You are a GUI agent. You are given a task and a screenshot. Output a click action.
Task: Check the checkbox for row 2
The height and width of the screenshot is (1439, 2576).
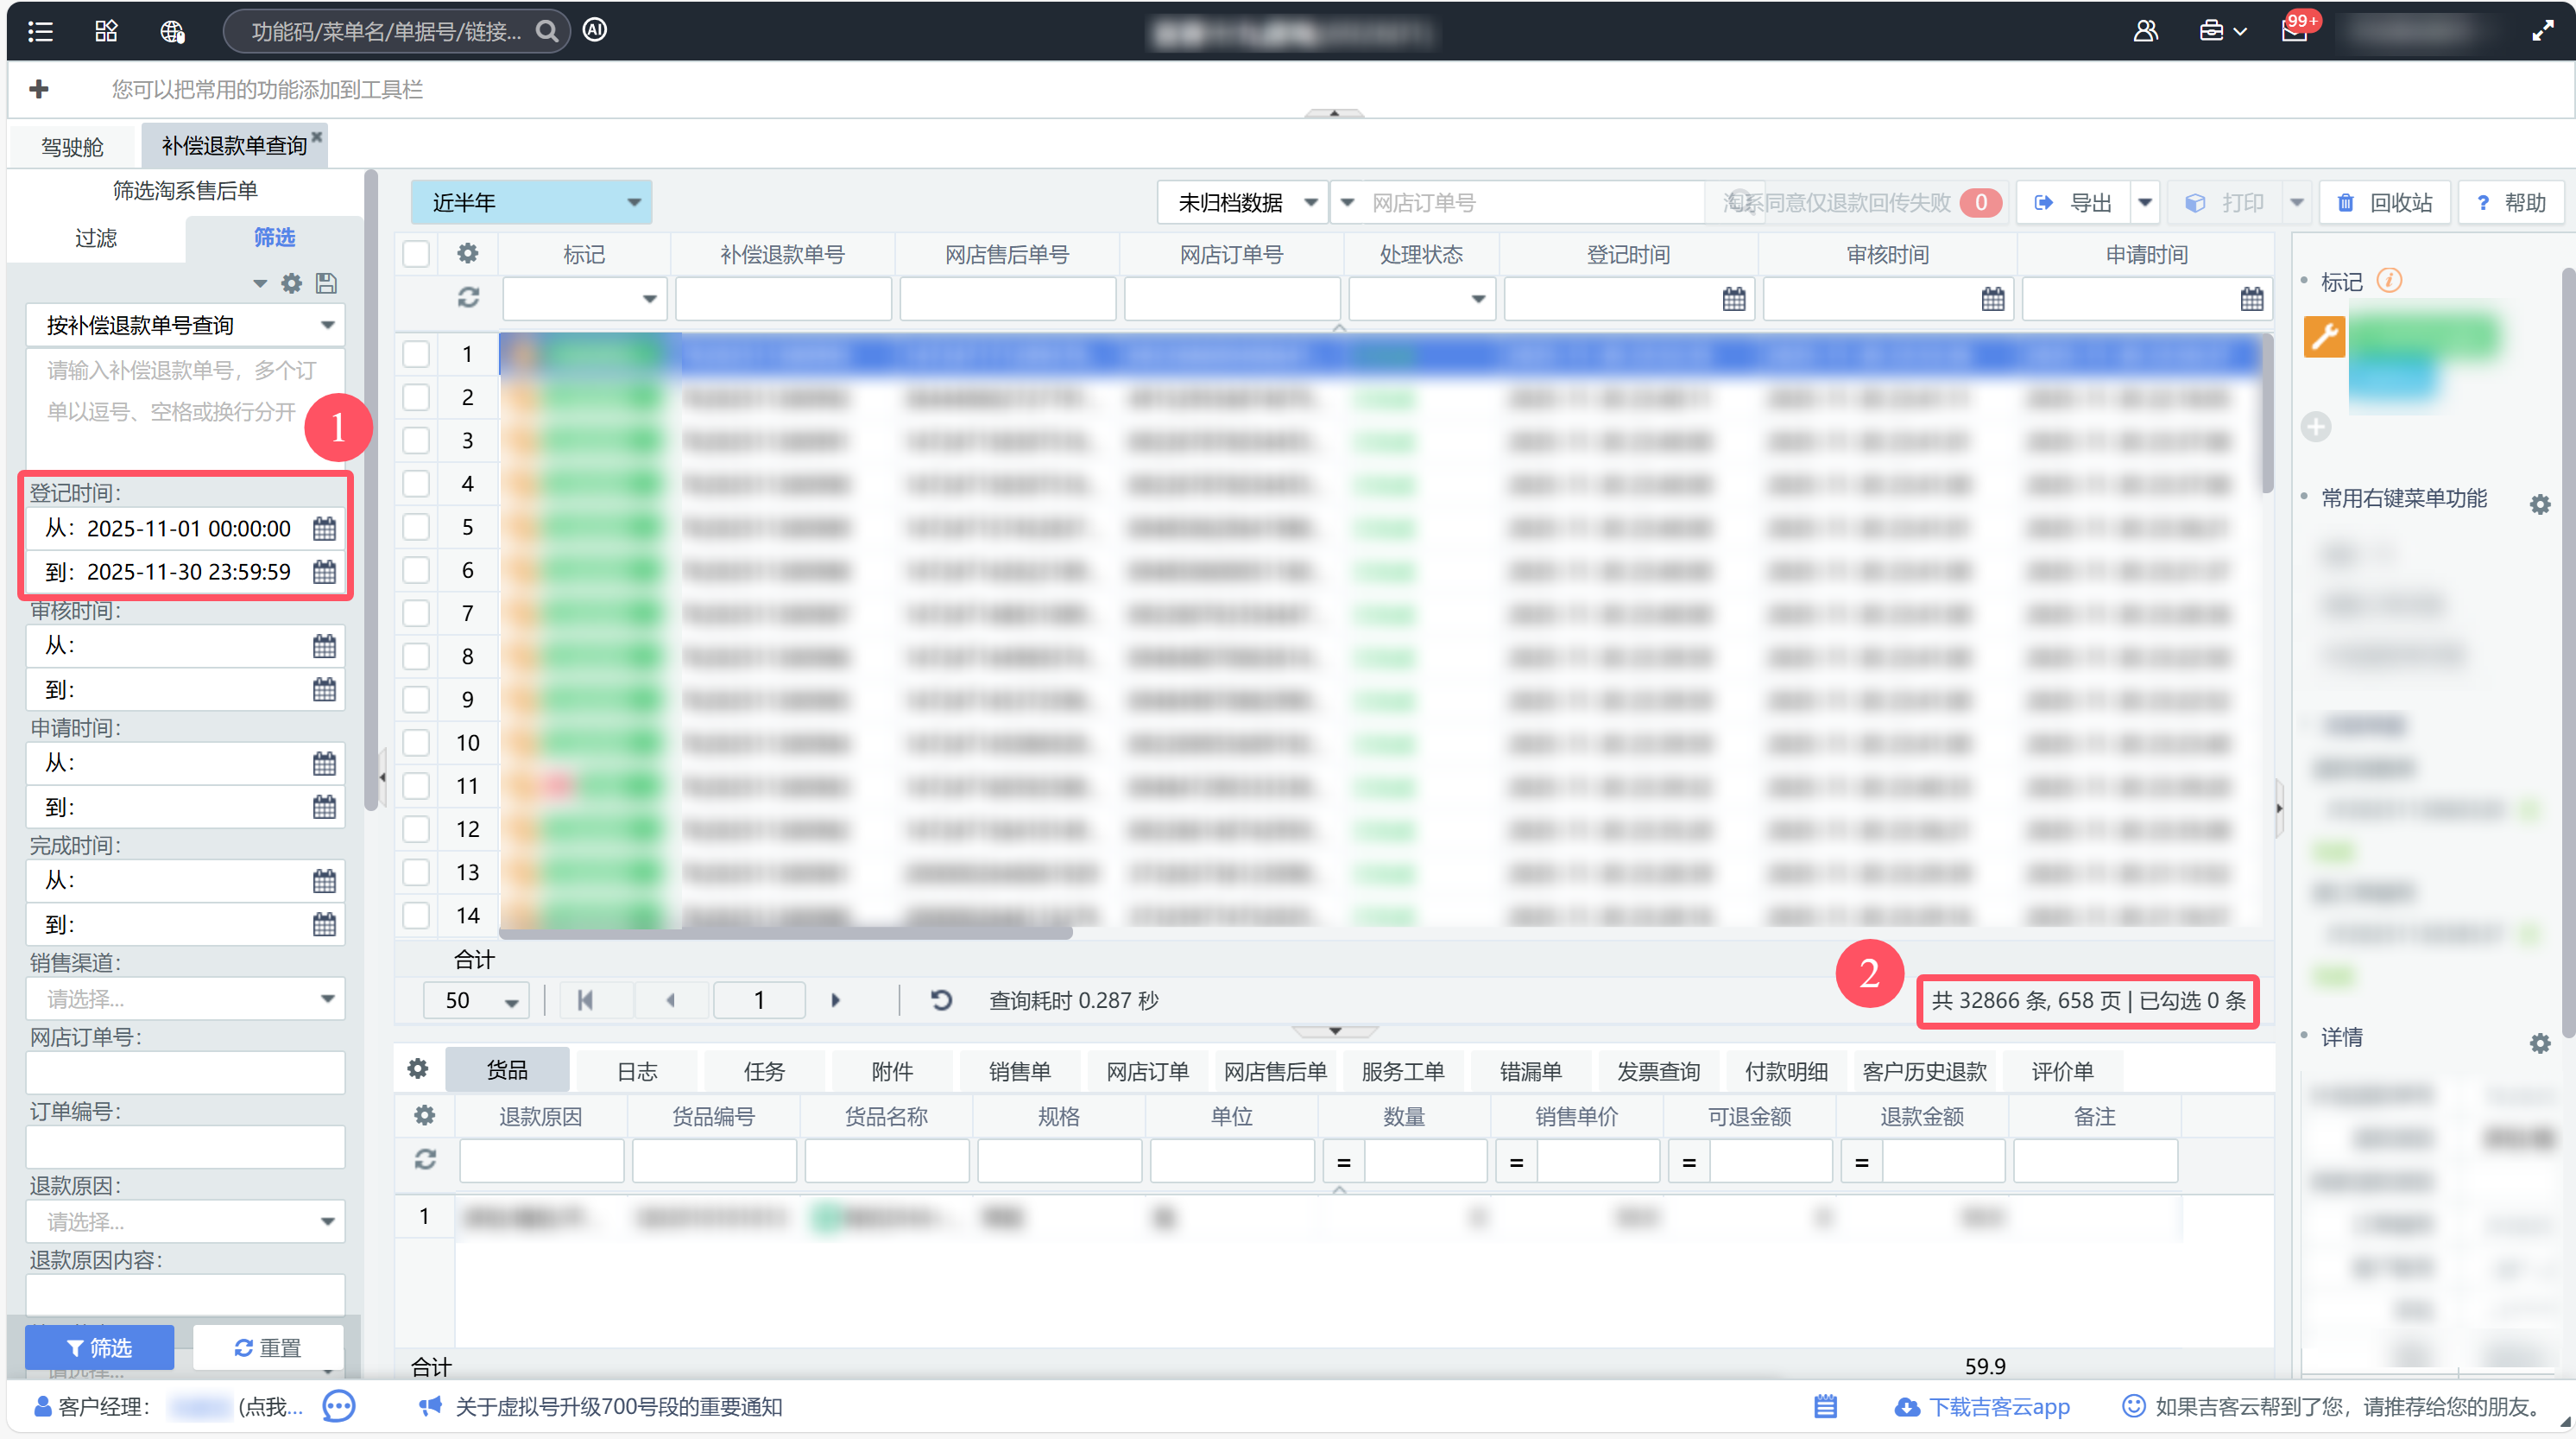pos(416,397)
